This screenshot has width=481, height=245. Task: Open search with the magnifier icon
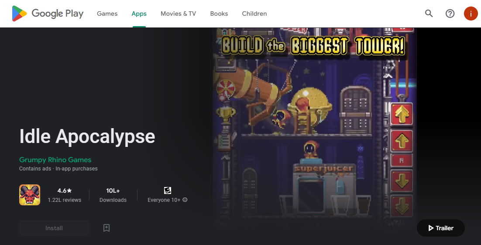click(429, 14)
